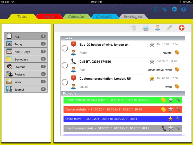Click tag icon beside office move, work

(177, 70)
